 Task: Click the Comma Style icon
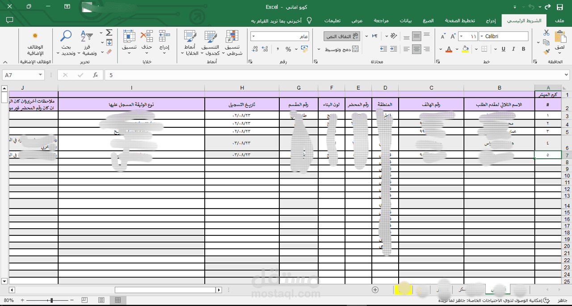coord(278,49)
